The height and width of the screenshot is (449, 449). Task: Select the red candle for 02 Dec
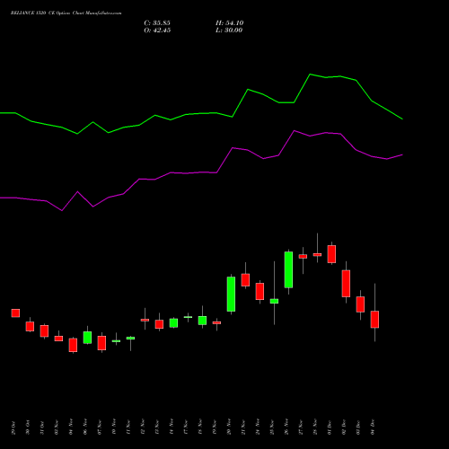[346, 284]
